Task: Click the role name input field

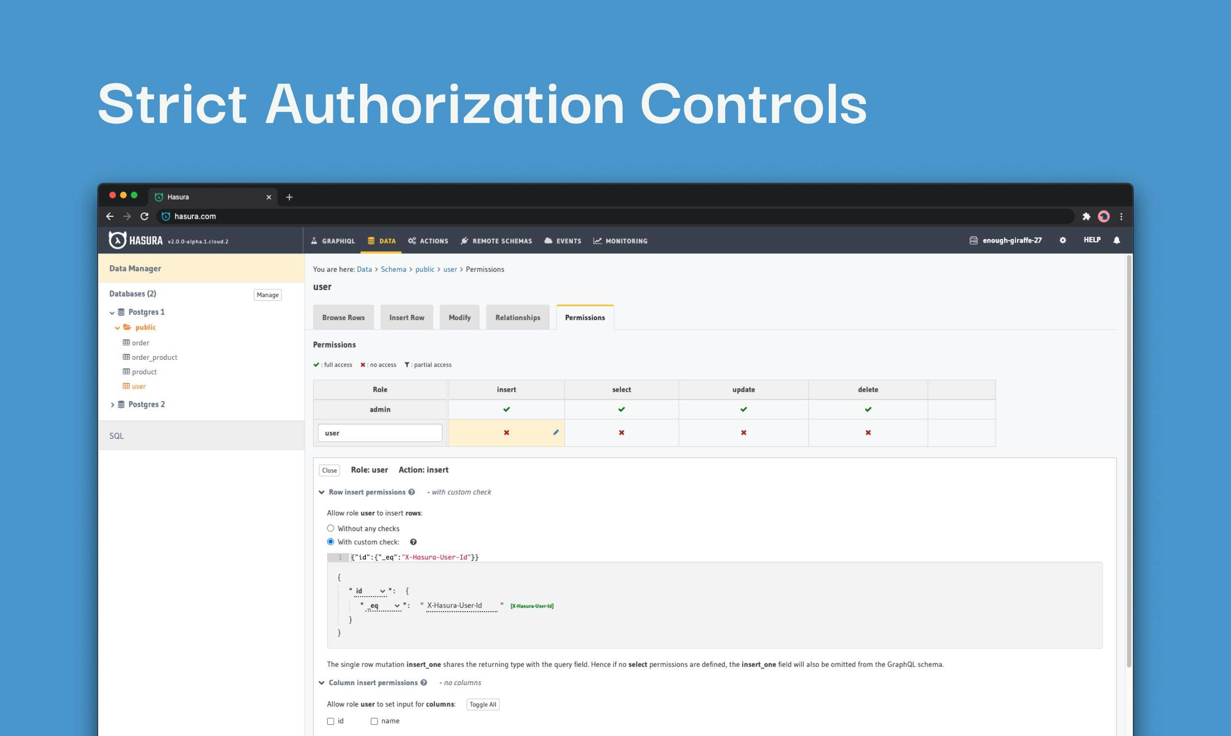Action: tap(380, 433)
